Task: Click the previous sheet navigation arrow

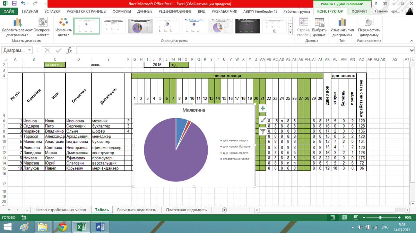Action: 8,210
